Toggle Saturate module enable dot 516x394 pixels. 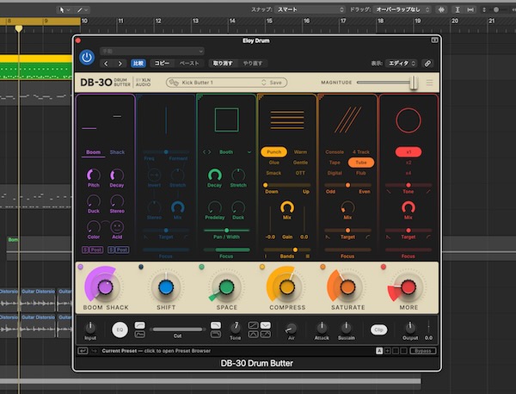tap(322, 267)
